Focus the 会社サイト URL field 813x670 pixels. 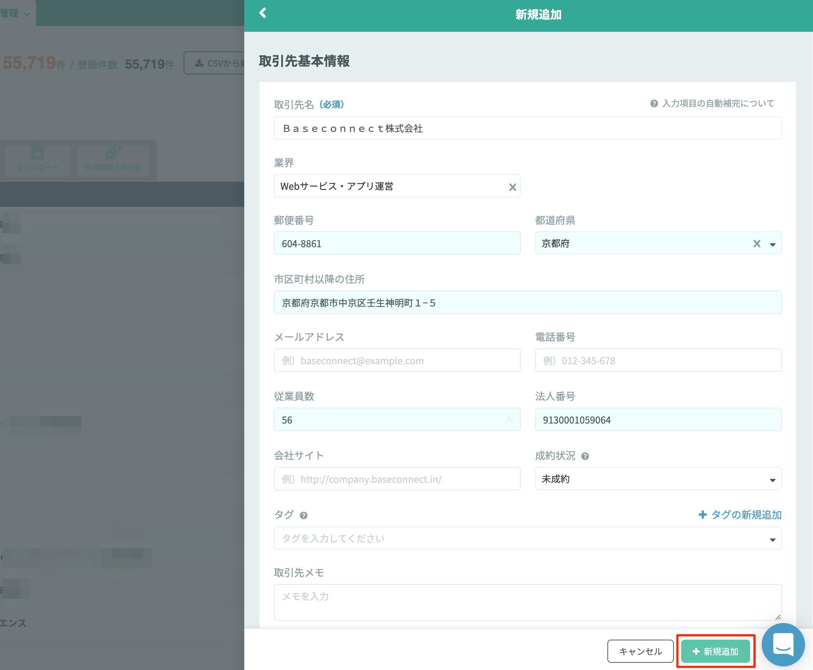click(x=397, y=478)
